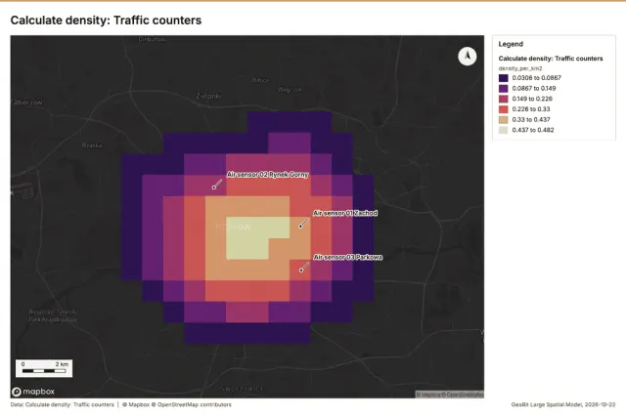Click the '0.226 to 0.33' legend range text
The image size is (626, 417).
(531, 109)
